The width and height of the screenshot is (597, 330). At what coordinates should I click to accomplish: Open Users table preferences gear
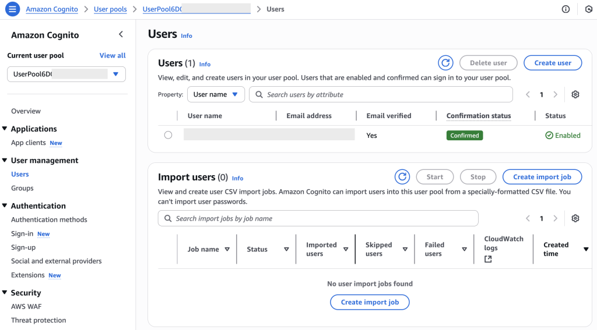575,94
